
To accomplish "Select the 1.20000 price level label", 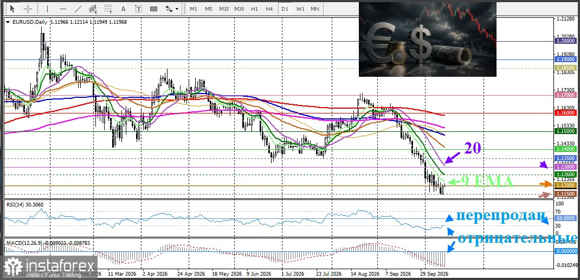I will (565, 41).
